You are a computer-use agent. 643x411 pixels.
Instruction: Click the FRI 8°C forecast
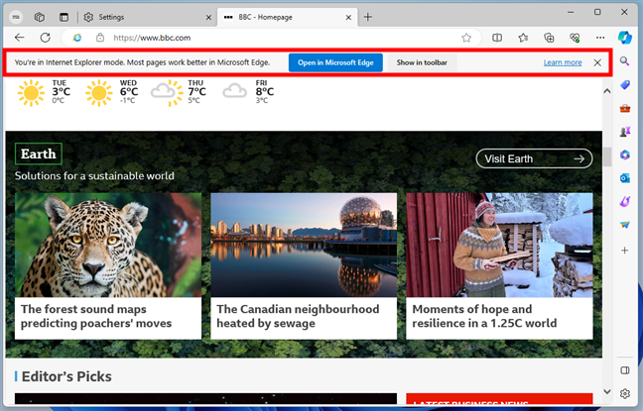pos(248,92)
